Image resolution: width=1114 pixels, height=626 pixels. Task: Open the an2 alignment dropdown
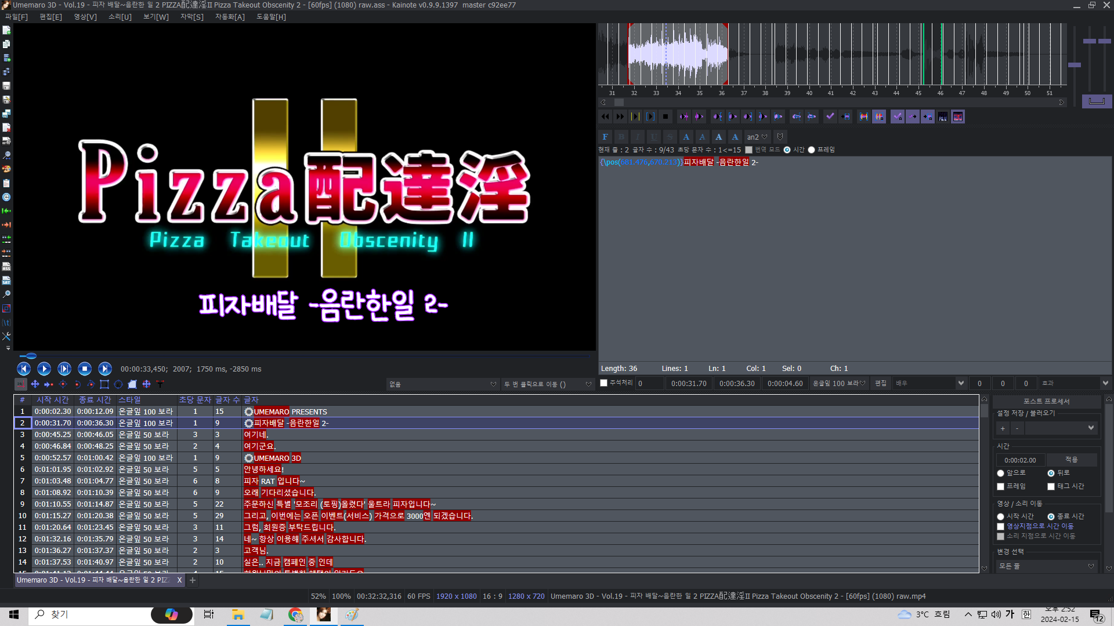click(757, 137)
